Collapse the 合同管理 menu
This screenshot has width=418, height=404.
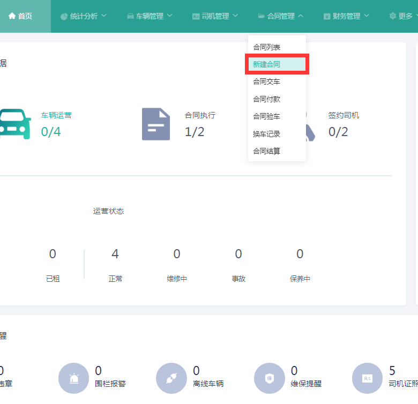(281, 16)
